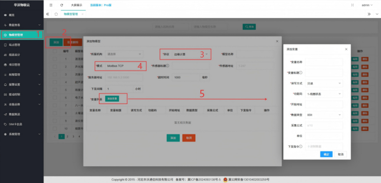Open 组态设计 via its sidebar icon
This screenshot has width=381, height=183.
point(5,55)
